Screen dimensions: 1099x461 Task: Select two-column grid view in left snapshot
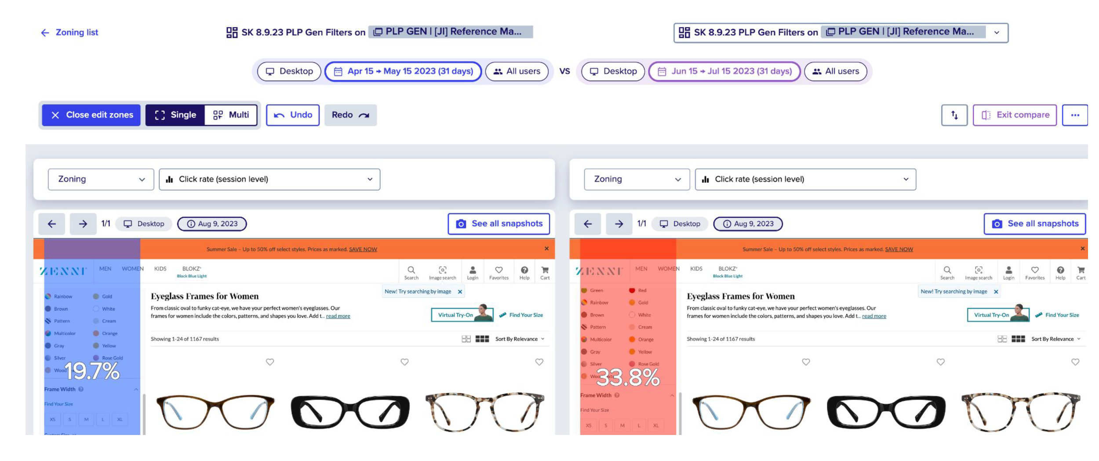click(466, 339)
